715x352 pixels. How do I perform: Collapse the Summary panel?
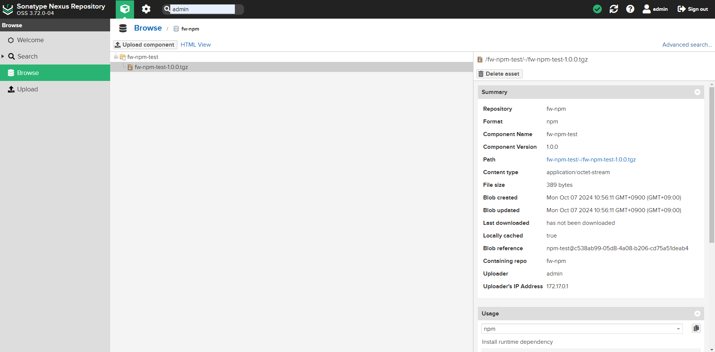pyautogui.click(x=697, y=92)
